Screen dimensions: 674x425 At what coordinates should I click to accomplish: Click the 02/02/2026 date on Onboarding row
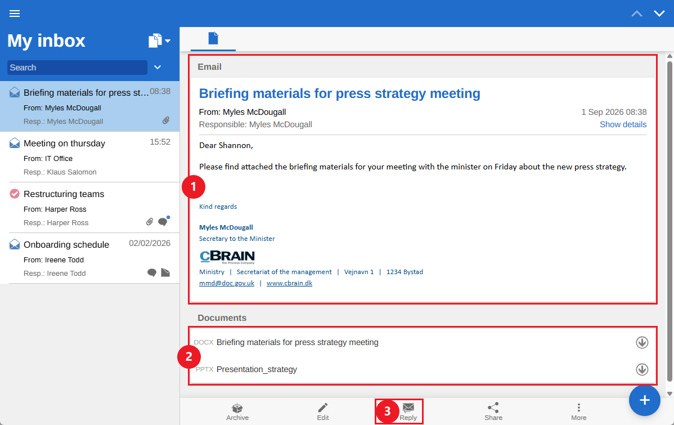[150, 244]
